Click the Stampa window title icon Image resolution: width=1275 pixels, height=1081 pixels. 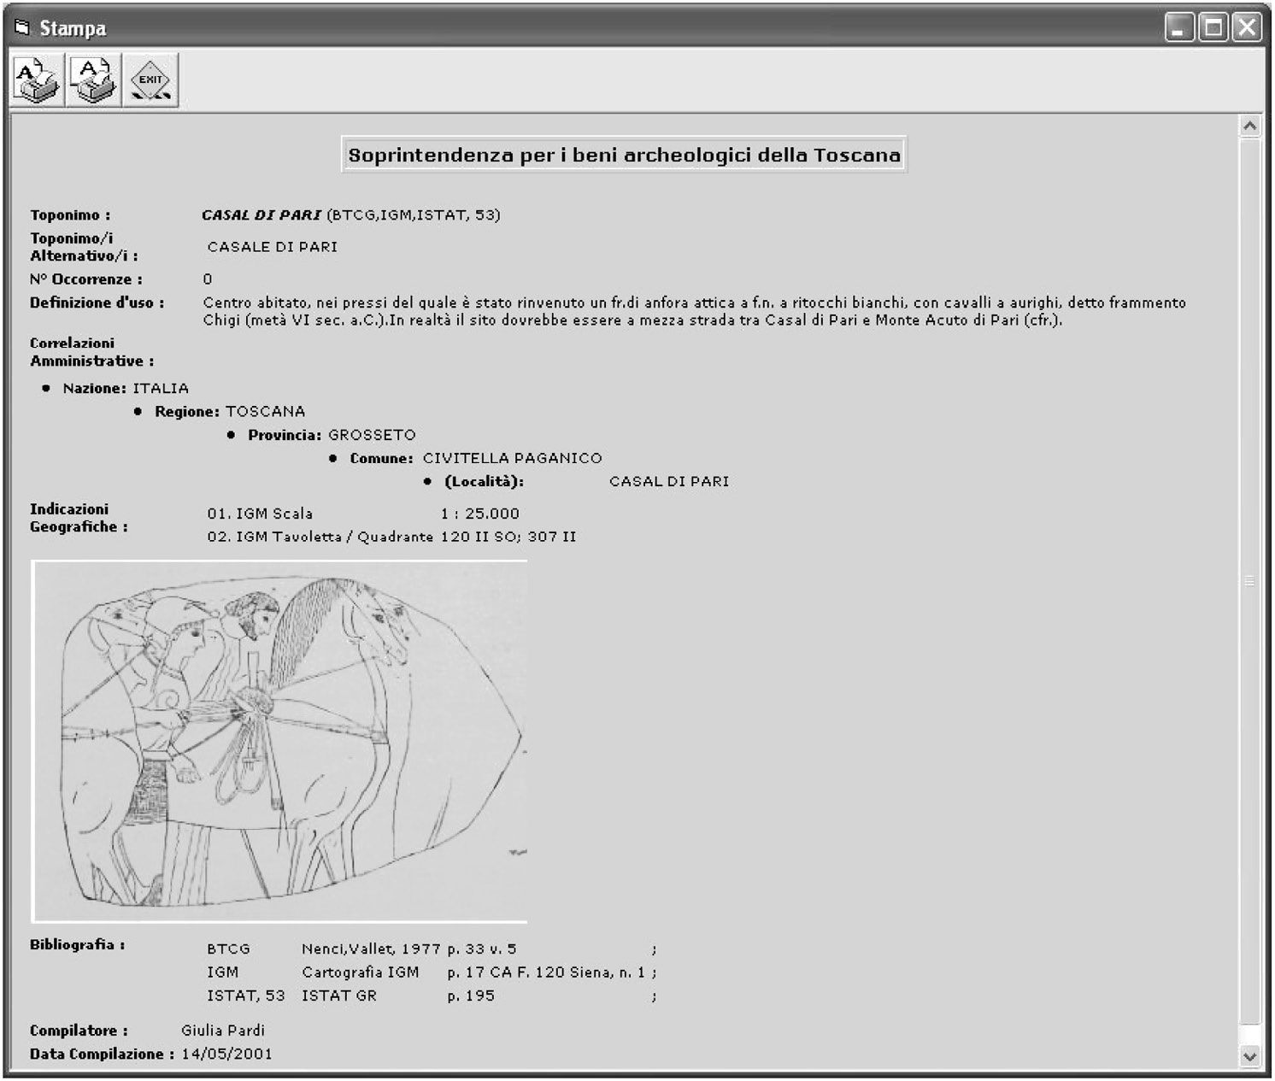point(22,27)
